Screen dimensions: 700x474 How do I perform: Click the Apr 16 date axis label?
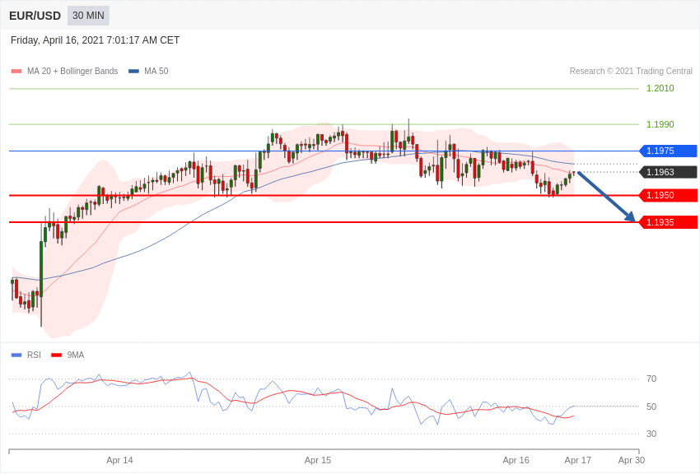(516, 460)
